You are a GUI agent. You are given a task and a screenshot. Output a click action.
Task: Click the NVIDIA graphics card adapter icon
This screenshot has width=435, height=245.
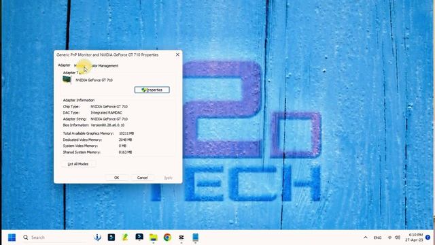point(67,80)
